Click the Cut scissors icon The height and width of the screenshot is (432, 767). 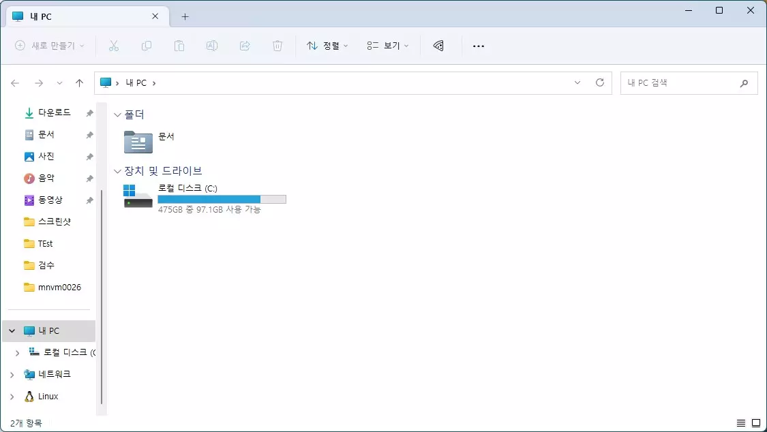113,46
